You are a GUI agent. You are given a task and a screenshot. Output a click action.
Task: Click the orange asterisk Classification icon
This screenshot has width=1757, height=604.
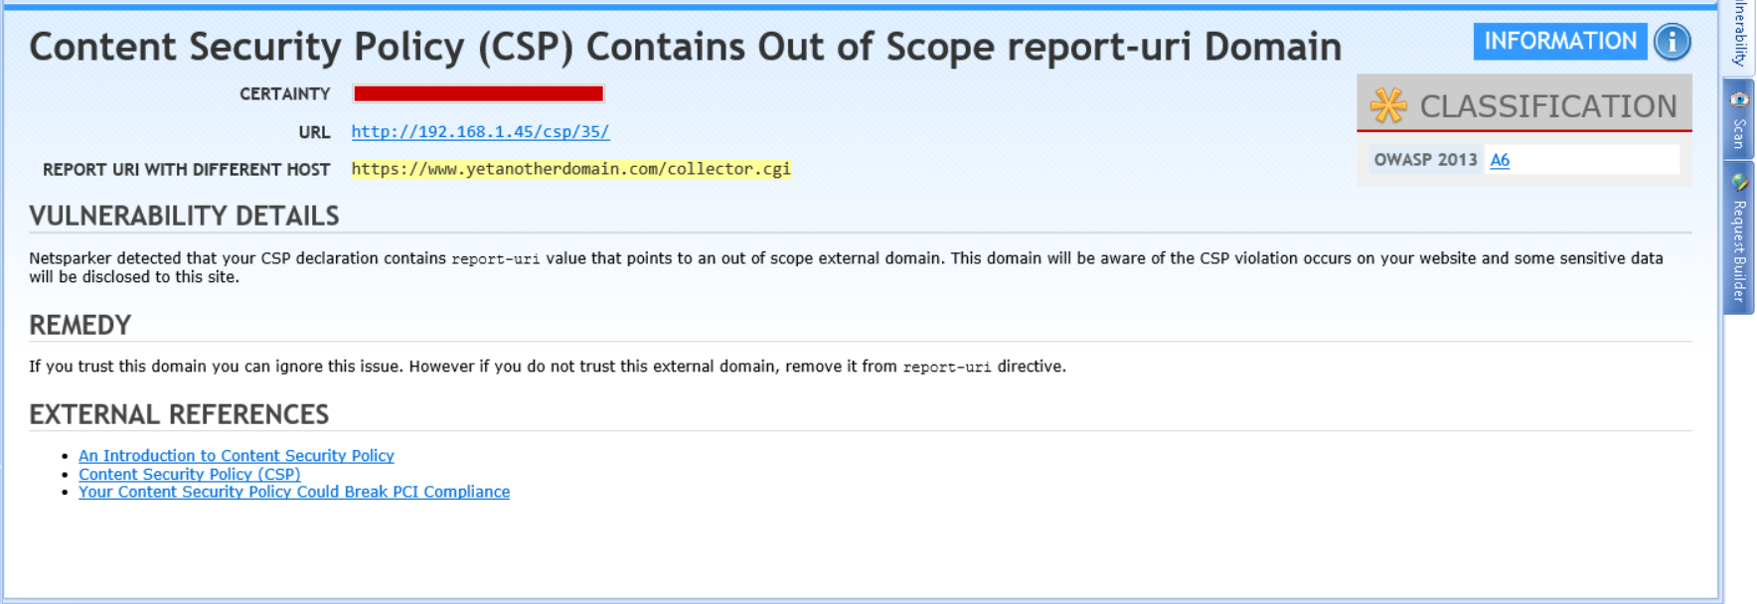[1388, 103]
